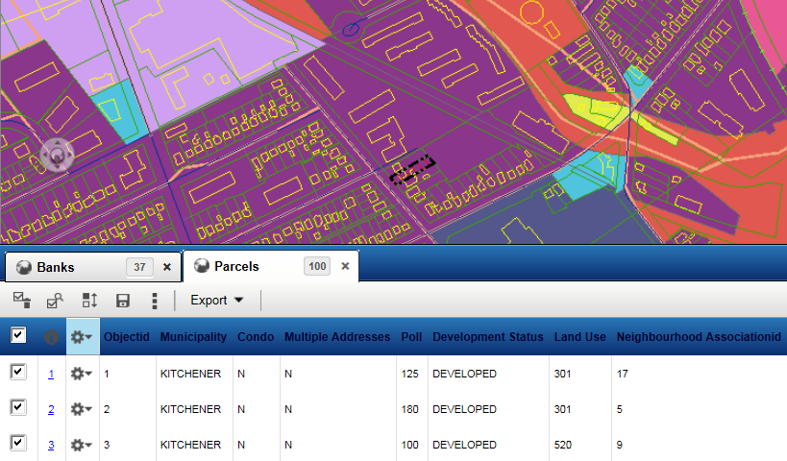Viewport: 787px width, 461px height.
Task: Uncheck the checkbox for row 1
Action: point(18,373)
